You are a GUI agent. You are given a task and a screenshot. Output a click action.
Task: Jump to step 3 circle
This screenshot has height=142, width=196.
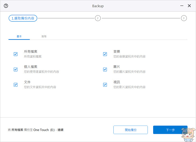(x=184, y=18)
